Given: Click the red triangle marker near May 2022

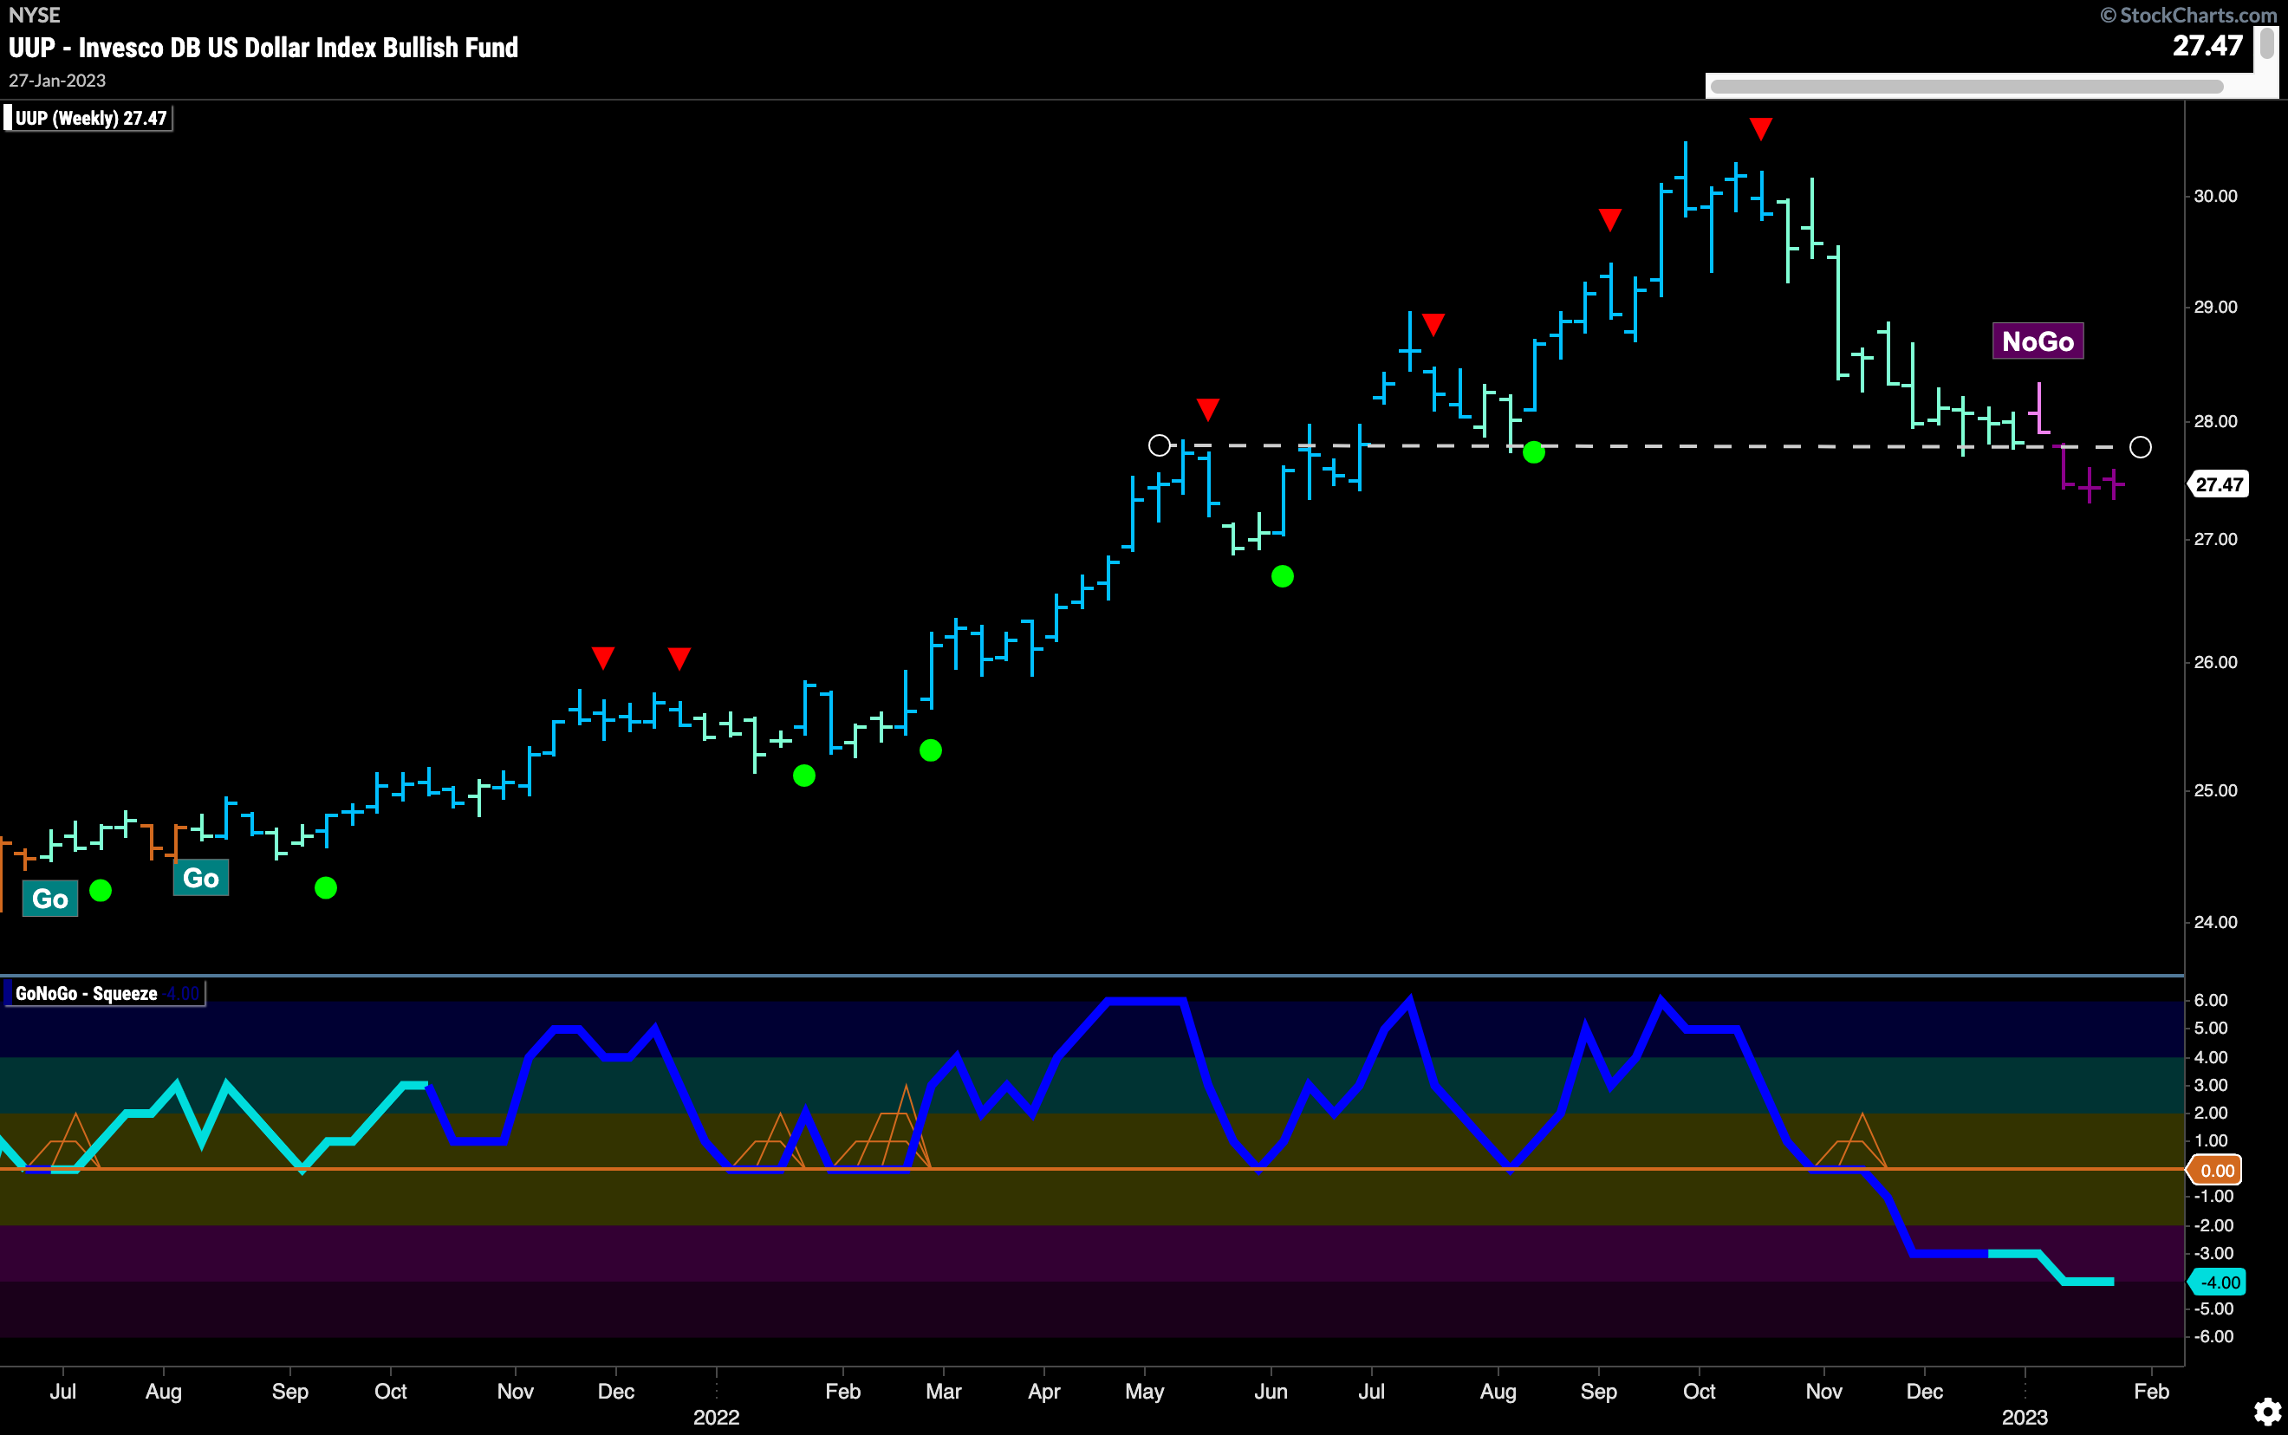Looking at the screenshot, I should pos(1207,410).
